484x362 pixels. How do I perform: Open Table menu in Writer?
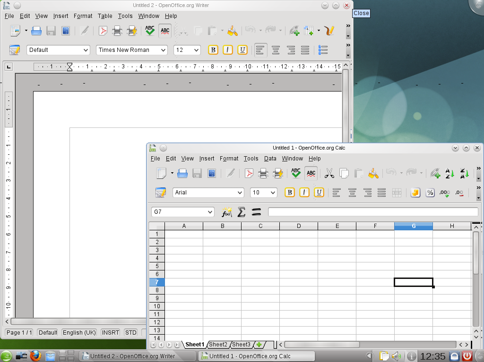click(105, 16)
